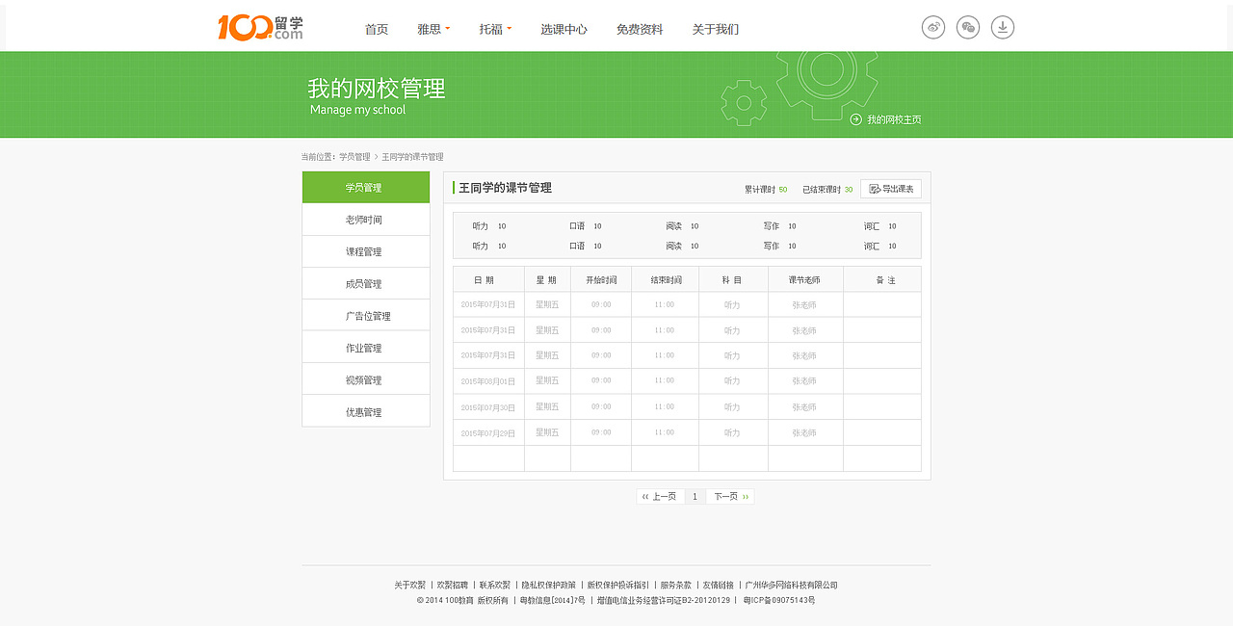Select 老师时间 in the sidebar
This screenshot has width=1233, height=626.
point(366,220)
